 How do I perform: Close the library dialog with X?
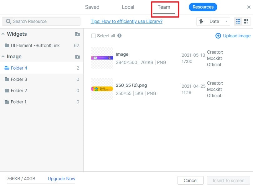click(249, 7)
